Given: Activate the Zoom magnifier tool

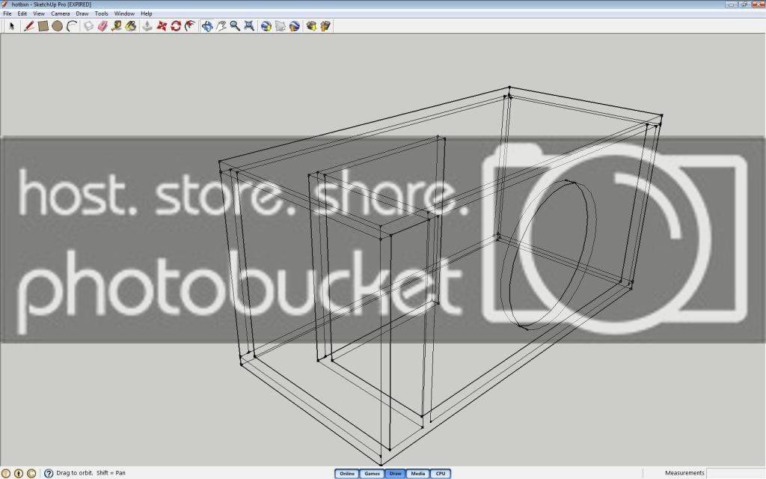Looking at the screenshot, I should tap(235, 26).
